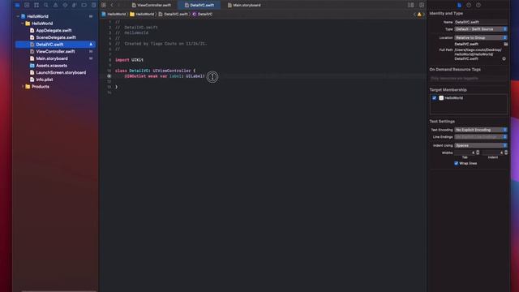519x292 pixels.
Task: Select ViewController.swift in navigator
Action: (55, 52)
